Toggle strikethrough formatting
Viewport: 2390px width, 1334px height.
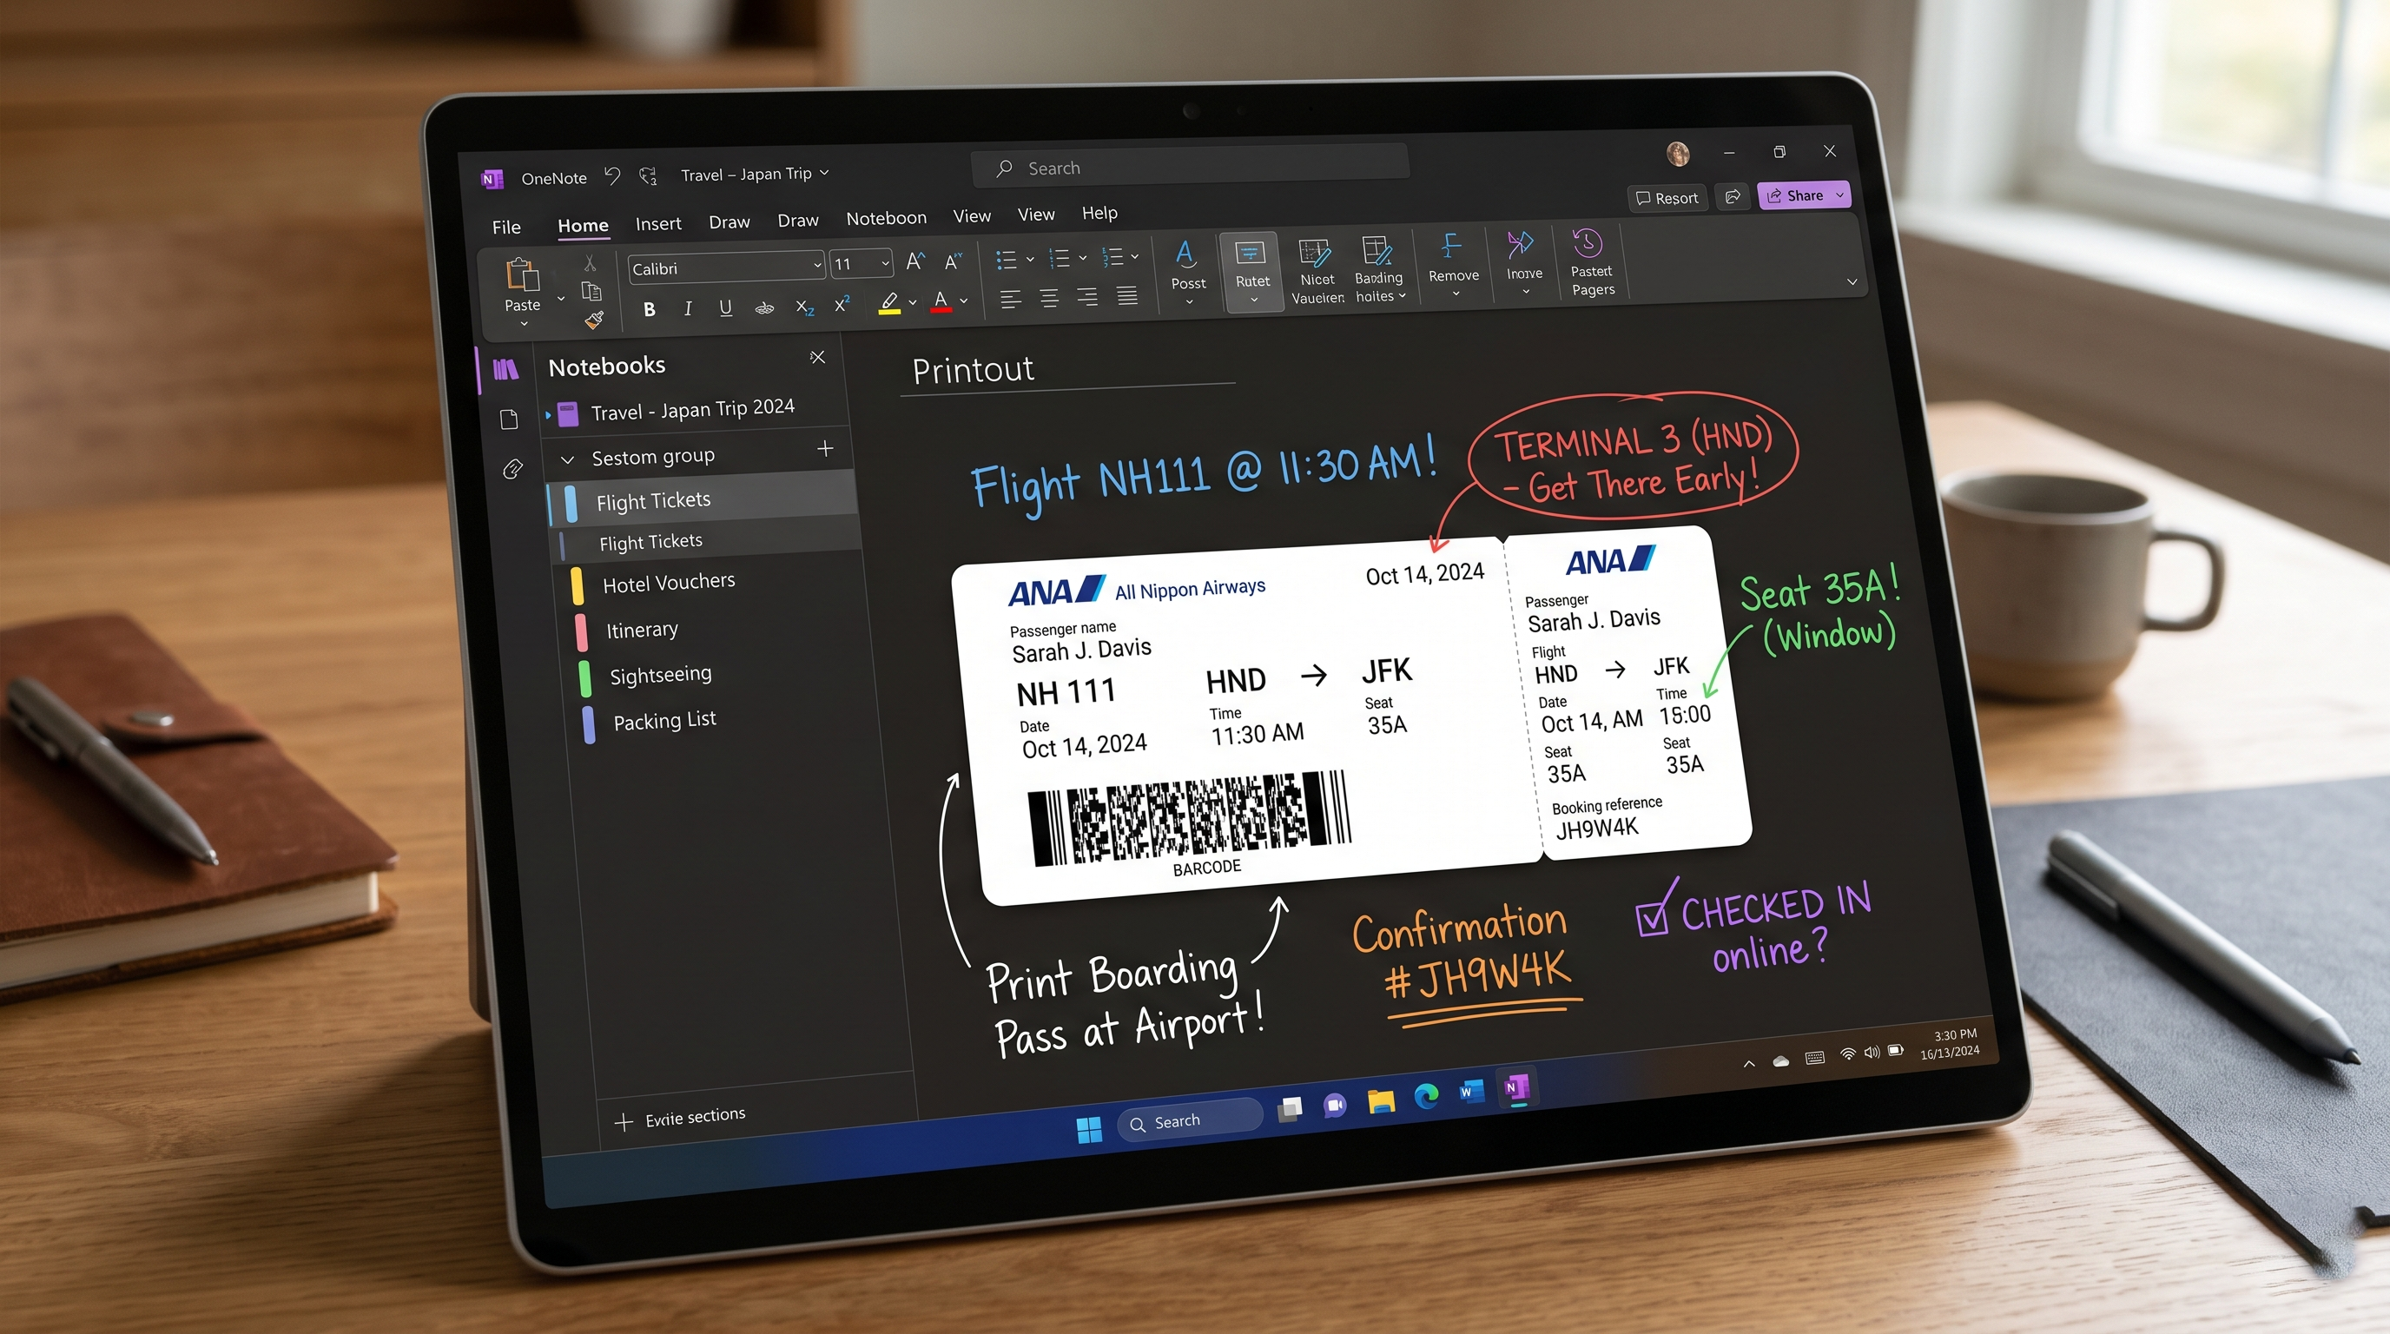[763, 307]
